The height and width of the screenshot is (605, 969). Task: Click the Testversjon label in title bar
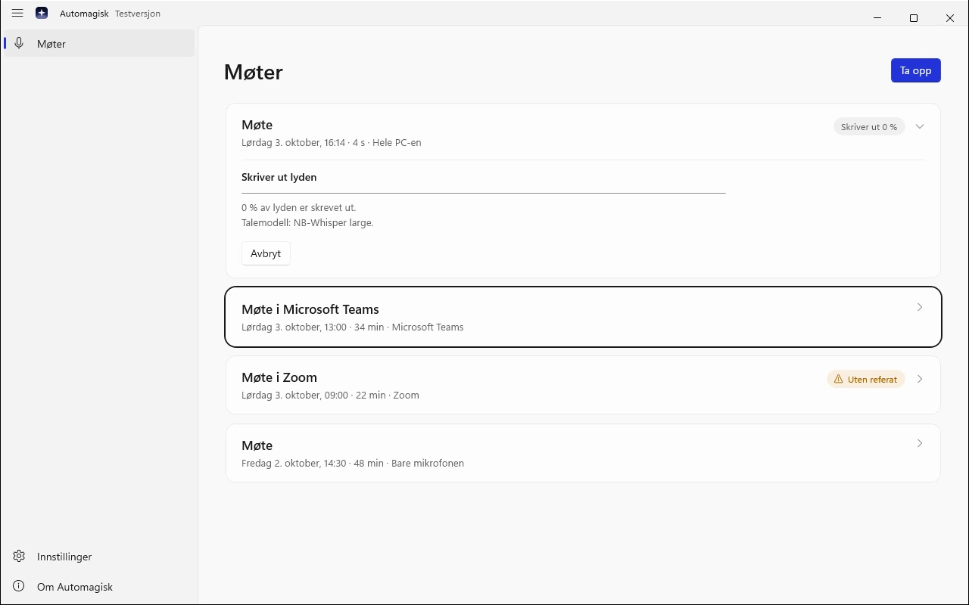coord(138,14)
